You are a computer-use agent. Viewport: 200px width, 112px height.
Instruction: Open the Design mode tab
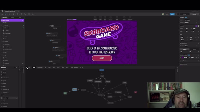coord(184,14)
